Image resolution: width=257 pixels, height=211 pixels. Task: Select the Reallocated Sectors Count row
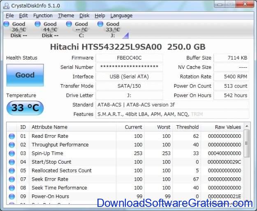(125, 171)
